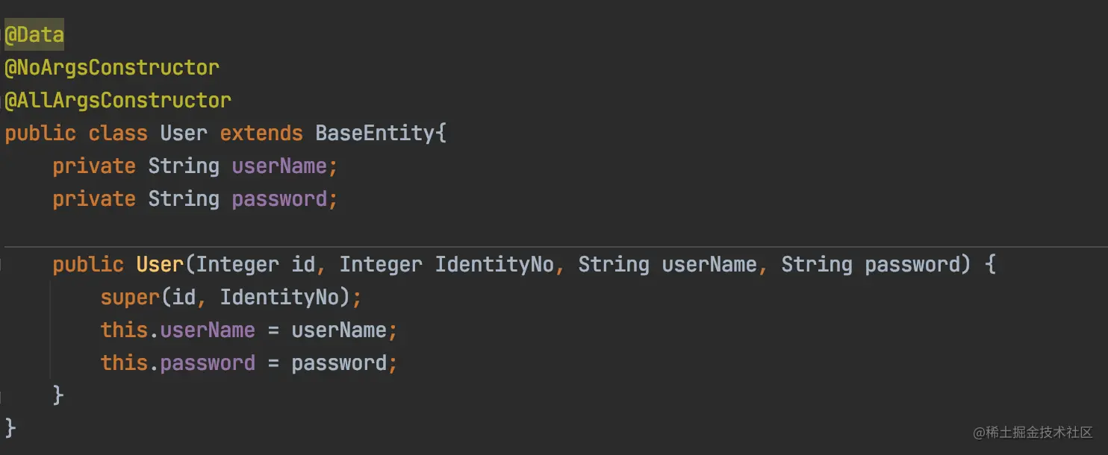Click the password field in private declaration
Image resolution: width=1108 pixels, height=455 pixels.
click(279, 199)
